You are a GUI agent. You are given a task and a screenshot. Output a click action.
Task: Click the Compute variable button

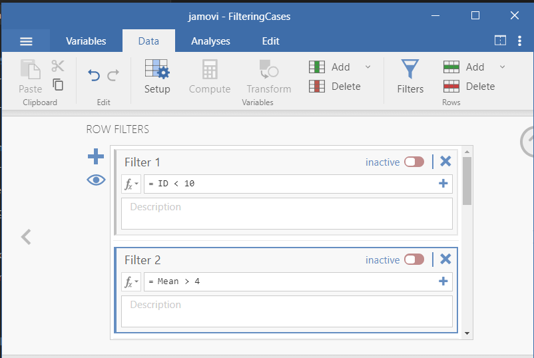pos(210,77)
